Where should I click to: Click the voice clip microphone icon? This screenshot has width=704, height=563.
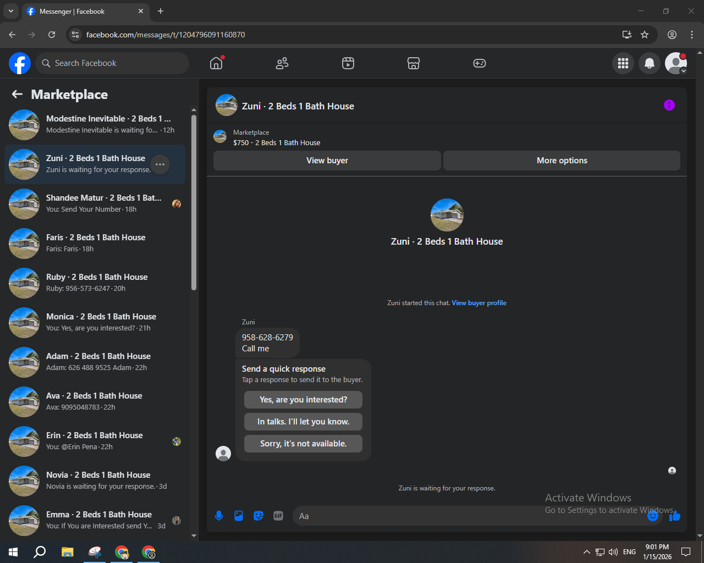point(219,516)
